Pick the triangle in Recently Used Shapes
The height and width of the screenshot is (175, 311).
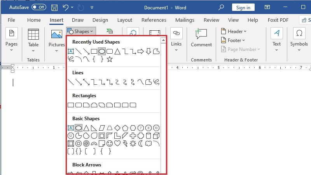[x=117, y=51]
